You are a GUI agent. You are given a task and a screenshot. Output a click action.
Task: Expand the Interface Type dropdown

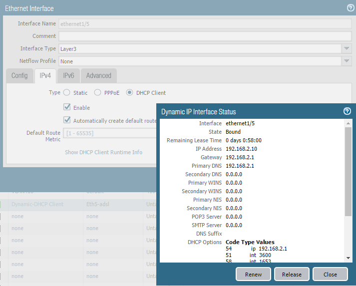click(x=347, y=49)
